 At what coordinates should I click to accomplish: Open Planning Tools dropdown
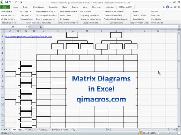point(27,19)
